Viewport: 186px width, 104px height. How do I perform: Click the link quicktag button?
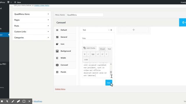click(93, 54)
